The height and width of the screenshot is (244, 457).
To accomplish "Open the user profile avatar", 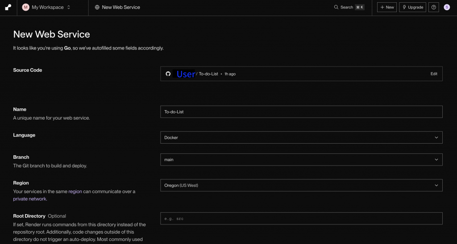I will pyautogui.click(x=447, y=7).
